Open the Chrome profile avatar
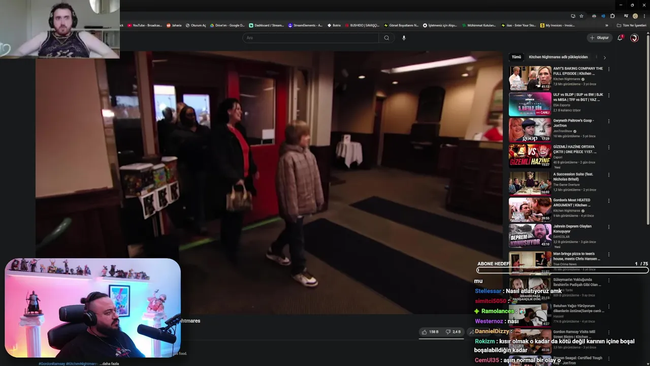This screenshot has height=366, width=650. pos(635,16)
